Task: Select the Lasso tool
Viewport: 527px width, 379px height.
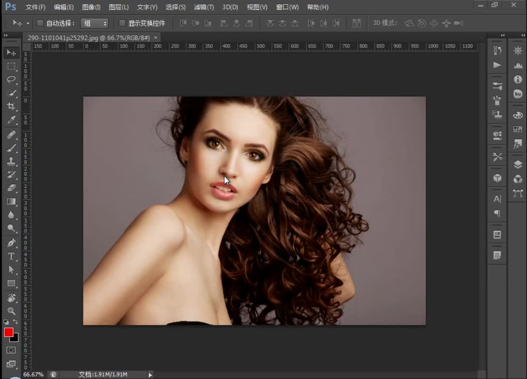Action: coord(11,79)
